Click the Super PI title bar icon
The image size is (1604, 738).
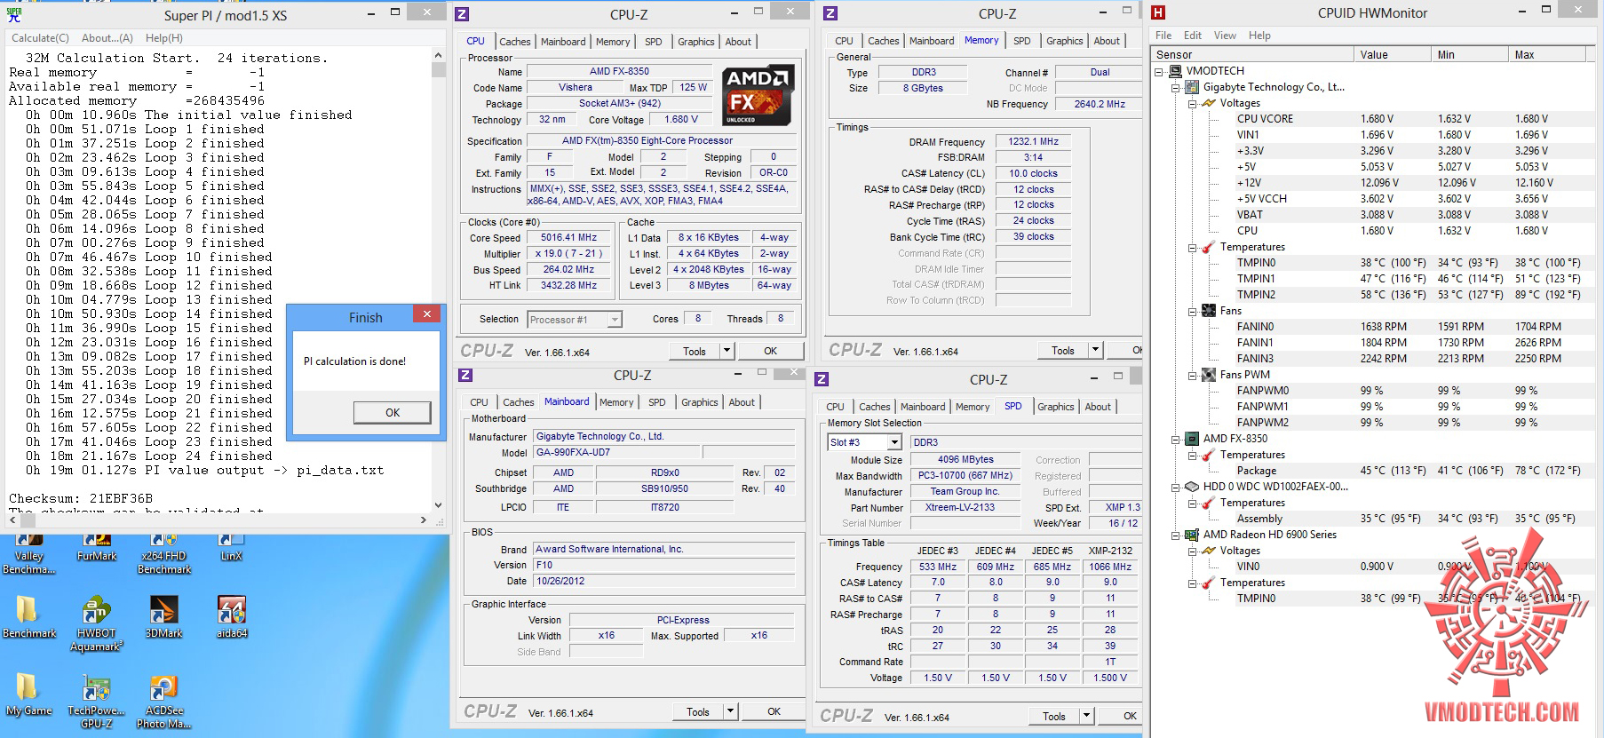pos(14,14)
